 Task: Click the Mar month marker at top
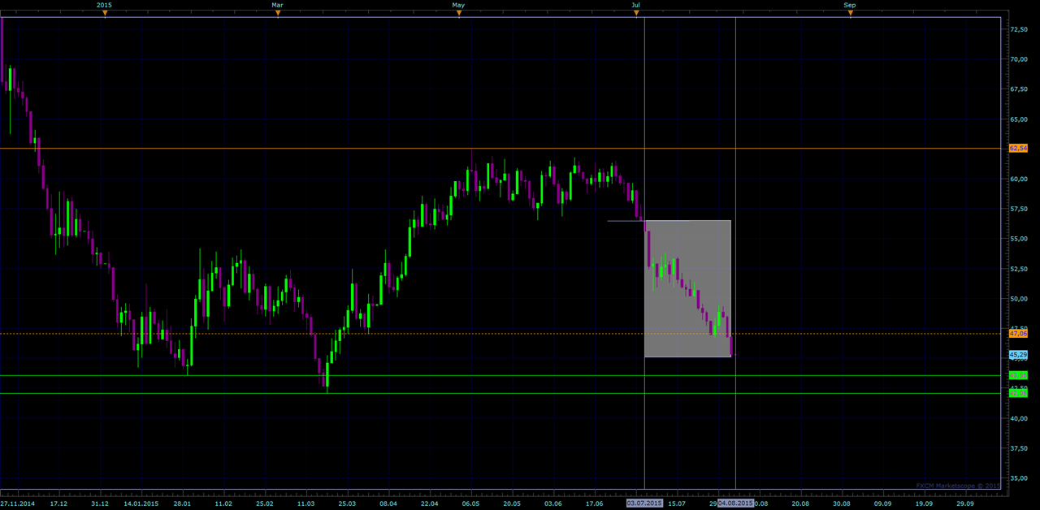click(278, 12)
